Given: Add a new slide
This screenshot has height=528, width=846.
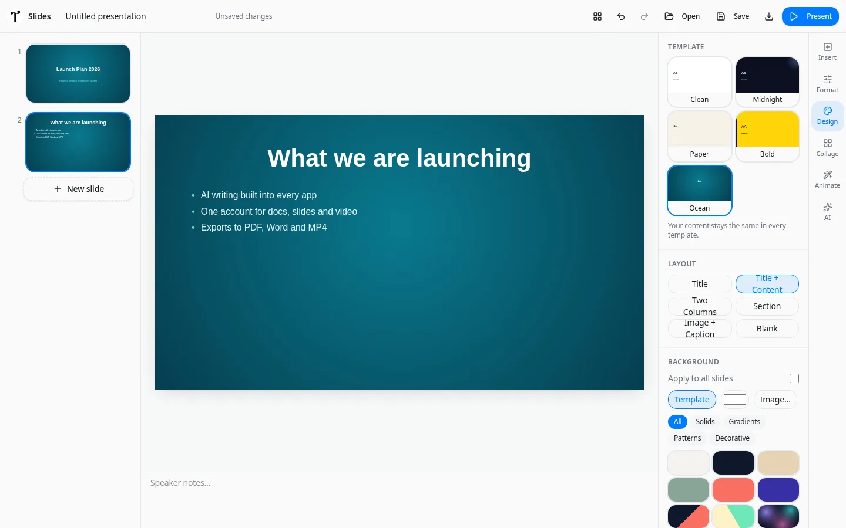Looking at the screenshot, I should pos(79,189).
